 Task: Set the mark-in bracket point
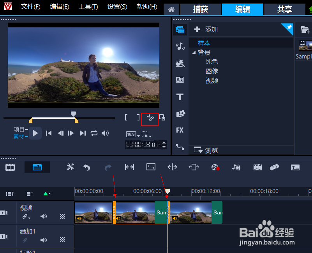point(126,117)
